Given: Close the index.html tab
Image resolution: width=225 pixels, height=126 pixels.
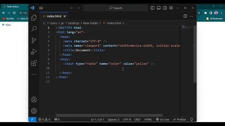Looking at the screenshot, I should (x=65, y=16).
